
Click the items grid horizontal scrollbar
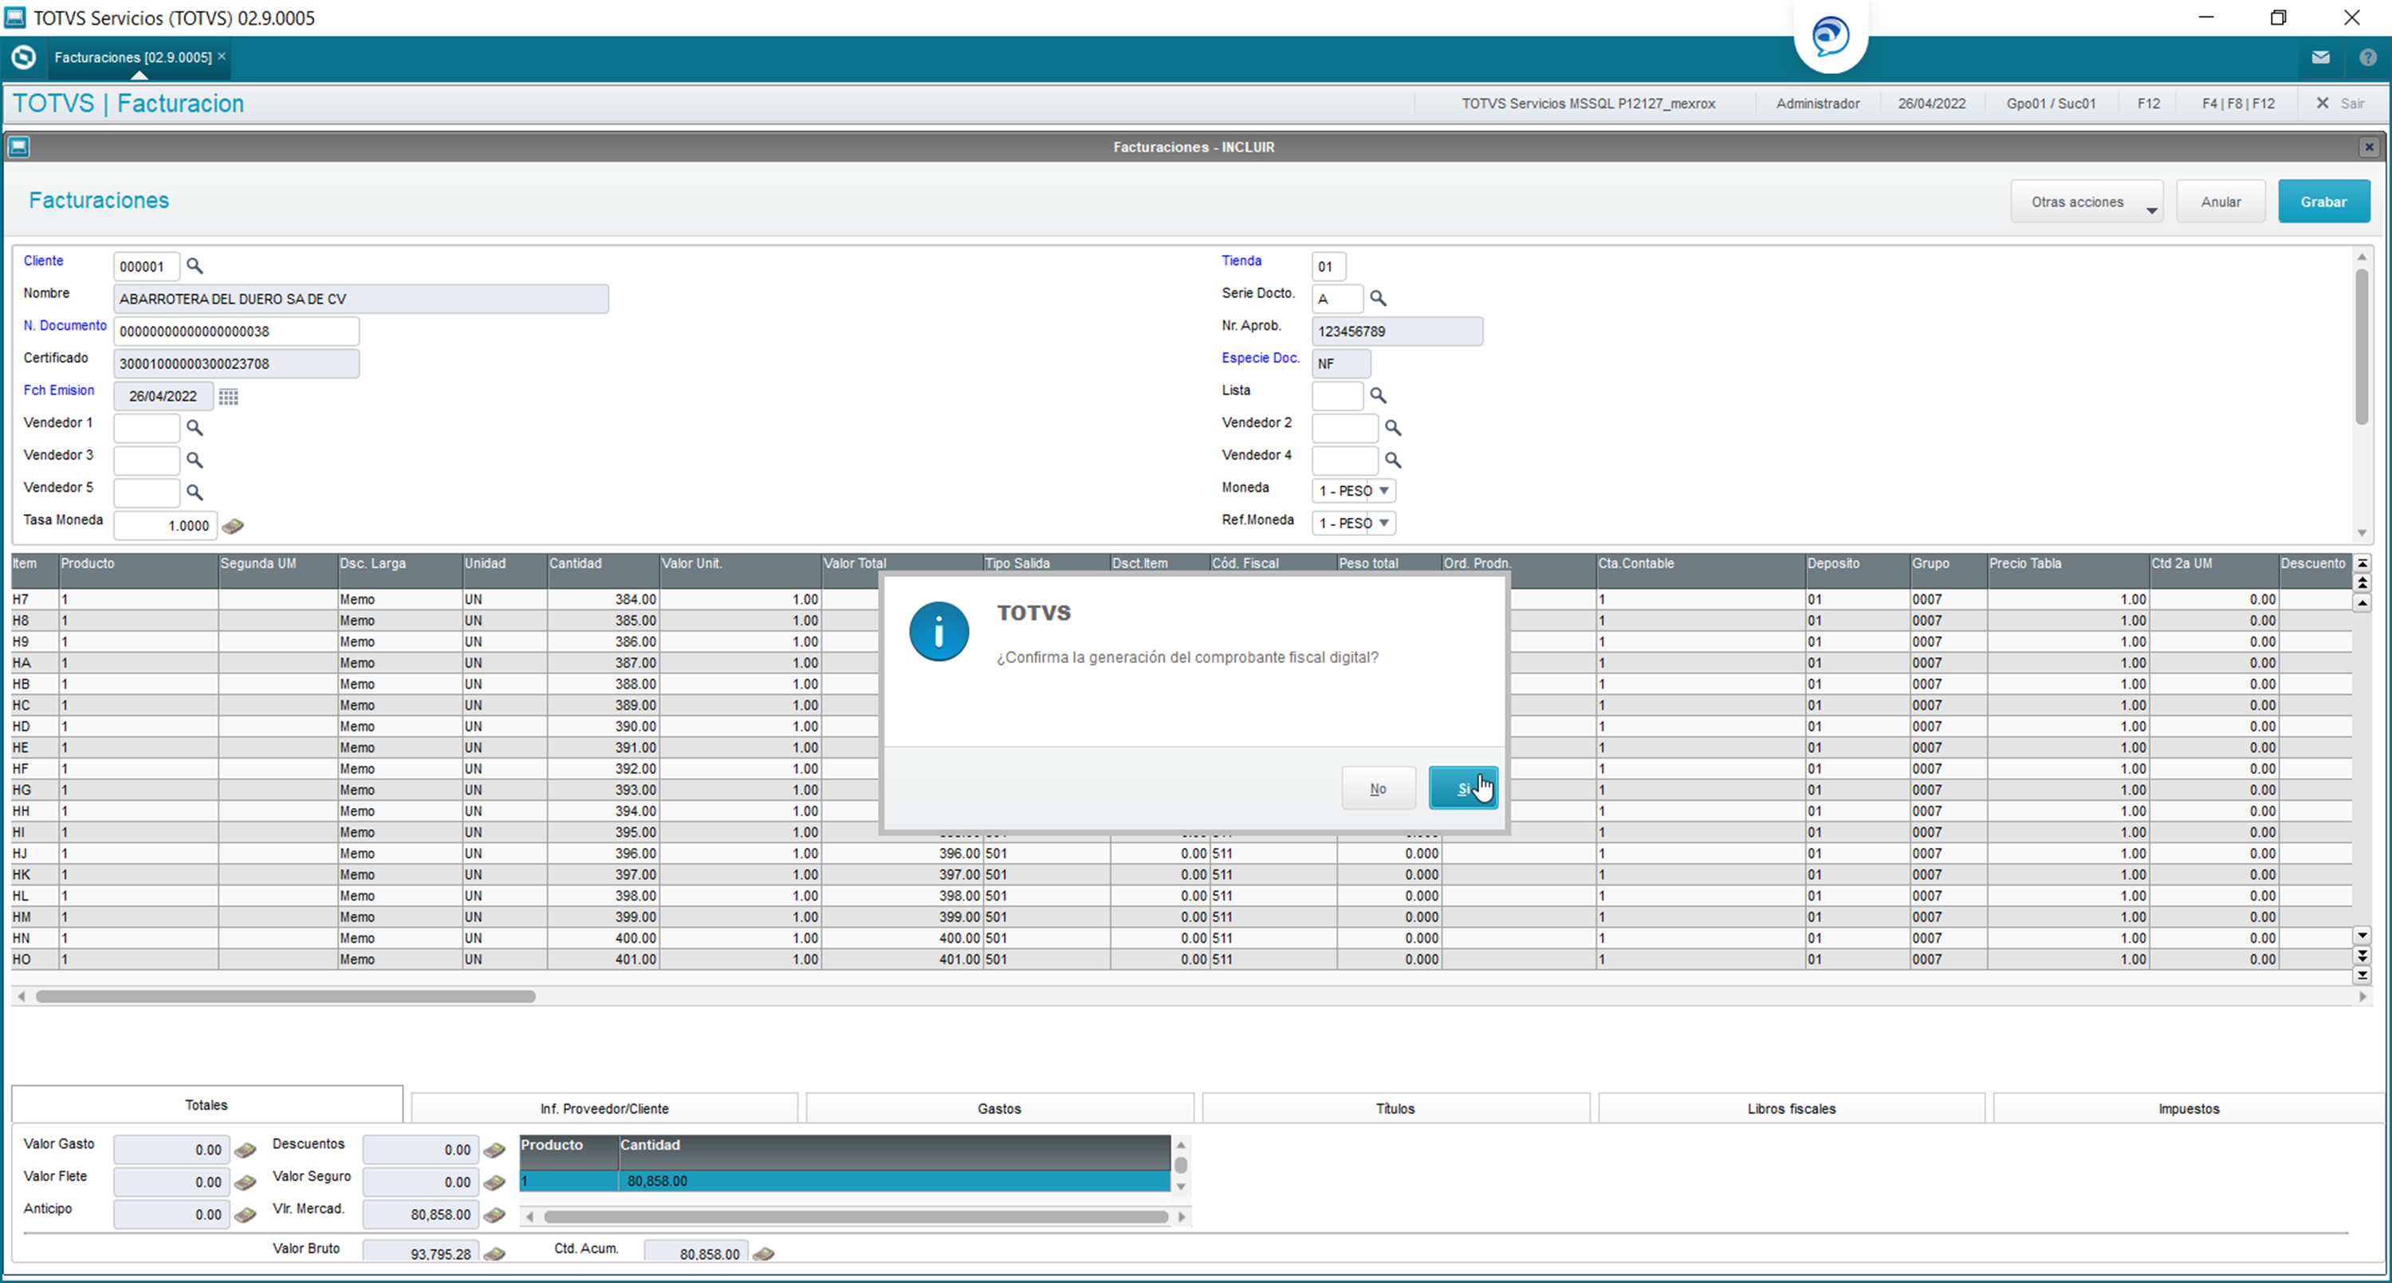(285, 996)
